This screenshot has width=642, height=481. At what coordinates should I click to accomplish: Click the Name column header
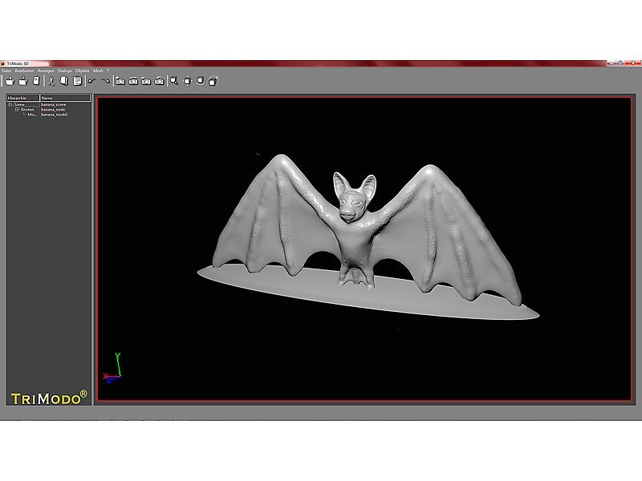click(x=64, y=98)
